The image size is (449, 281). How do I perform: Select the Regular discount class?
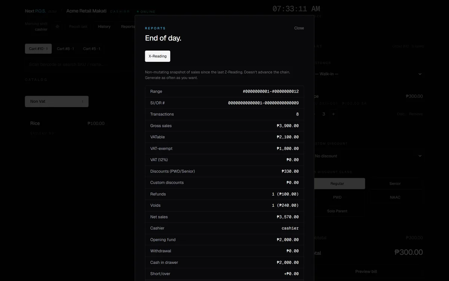(337, 184)
